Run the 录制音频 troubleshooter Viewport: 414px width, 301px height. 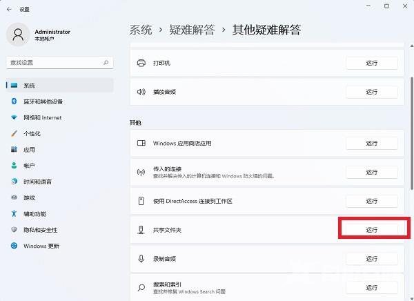click(x=372, y=259)
